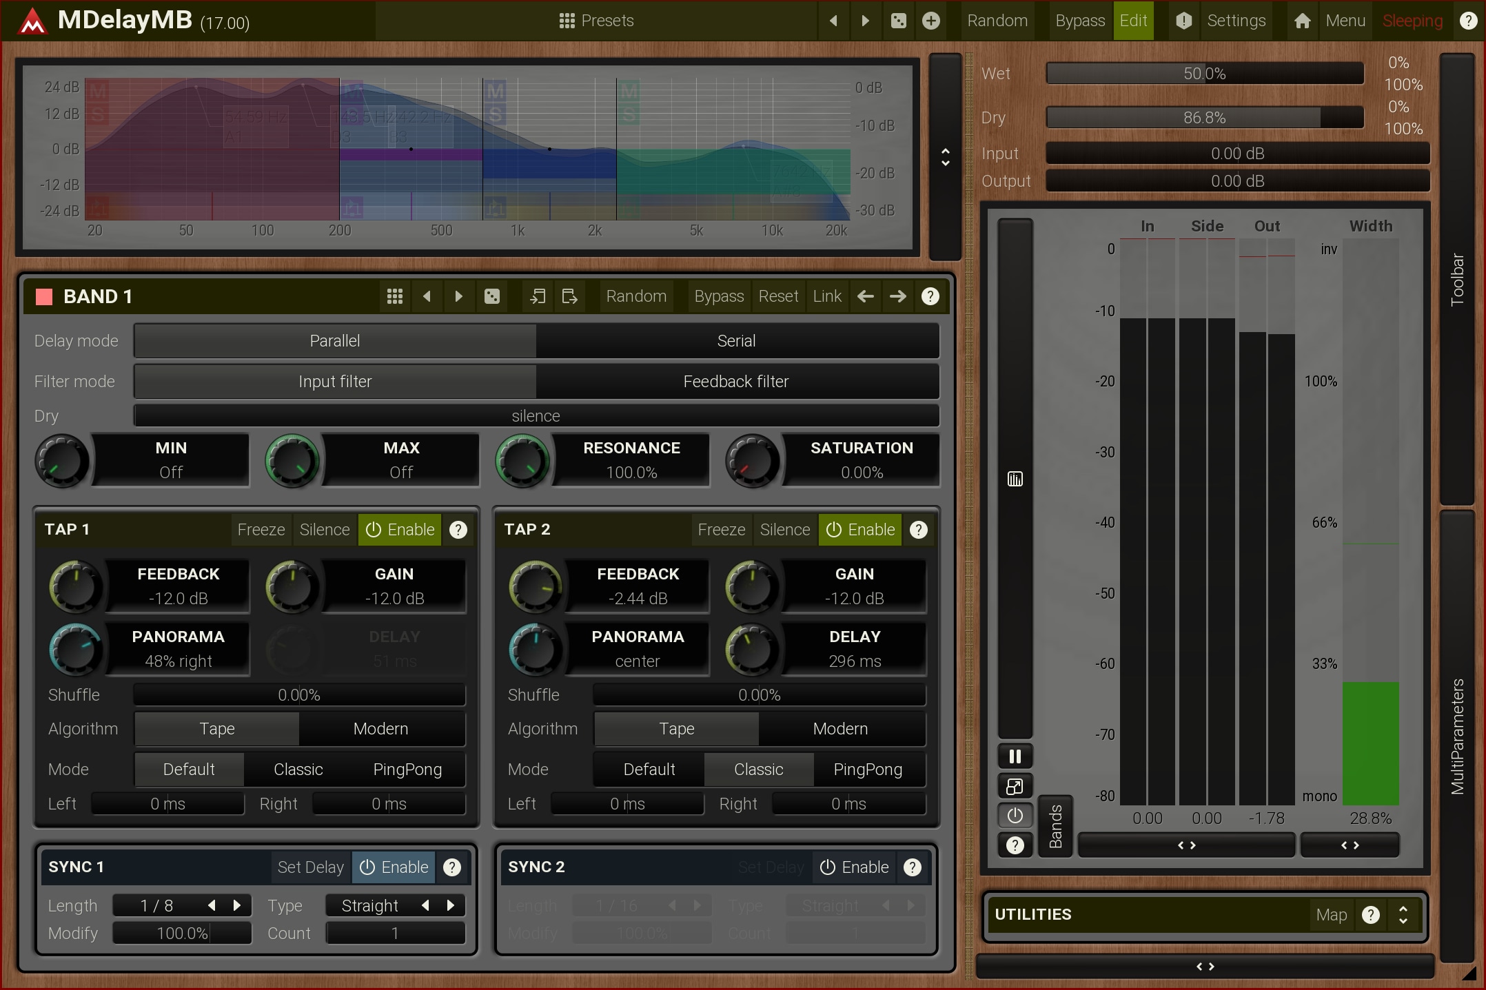Click the Band 1 presets grid icon

pyautogui.click(x=395, y=296)
